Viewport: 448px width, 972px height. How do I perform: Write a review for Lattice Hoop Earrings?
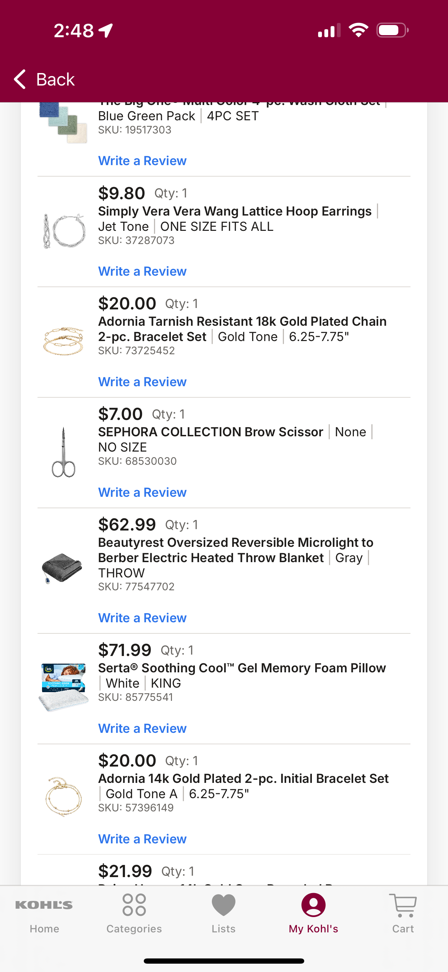point(142,271)
